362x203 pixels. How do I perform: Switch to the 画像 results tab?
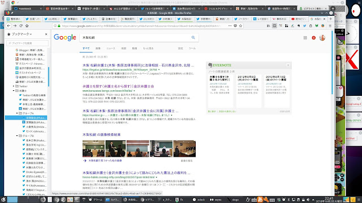tap(98, 48)
